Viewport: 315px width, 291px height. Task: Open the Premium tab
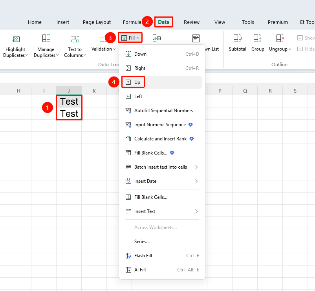coord(278,22)
